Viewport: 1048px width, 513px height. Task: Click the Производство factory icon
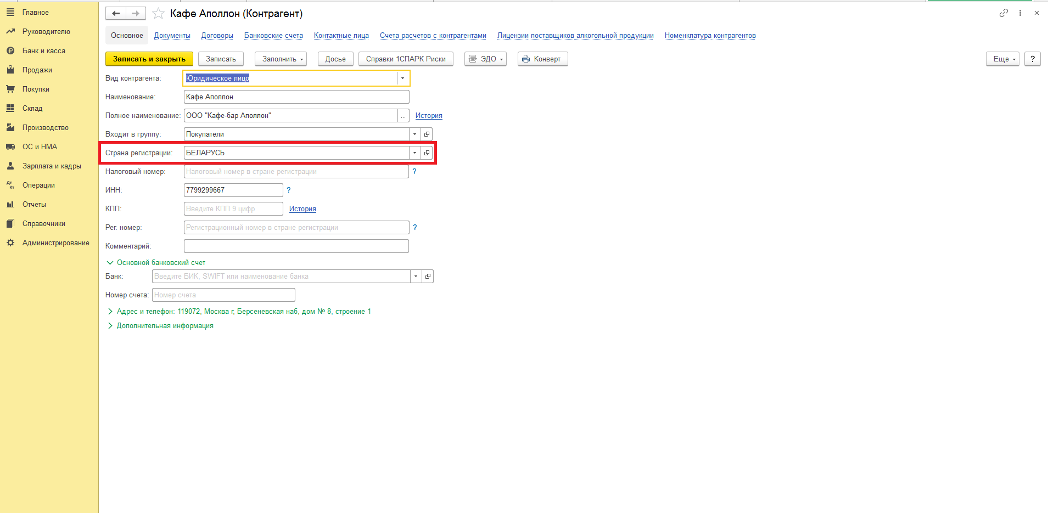tap(10, 127)
